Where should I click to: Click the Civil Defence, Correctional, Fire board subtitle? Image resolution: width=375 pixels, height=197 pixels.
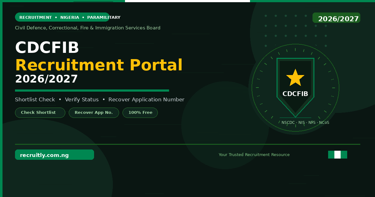pyautogui.click(x=88, y=28)
